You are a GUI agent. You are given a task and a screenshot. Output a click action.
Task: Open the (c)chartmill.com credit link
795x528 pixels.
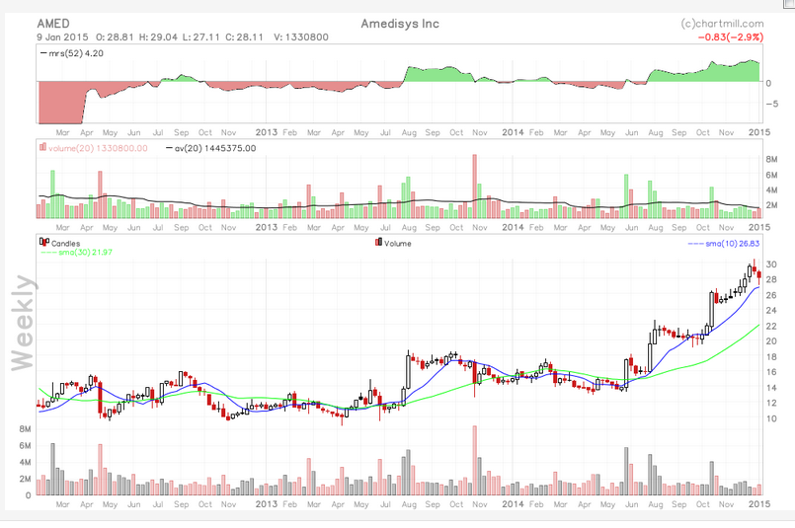722,24
